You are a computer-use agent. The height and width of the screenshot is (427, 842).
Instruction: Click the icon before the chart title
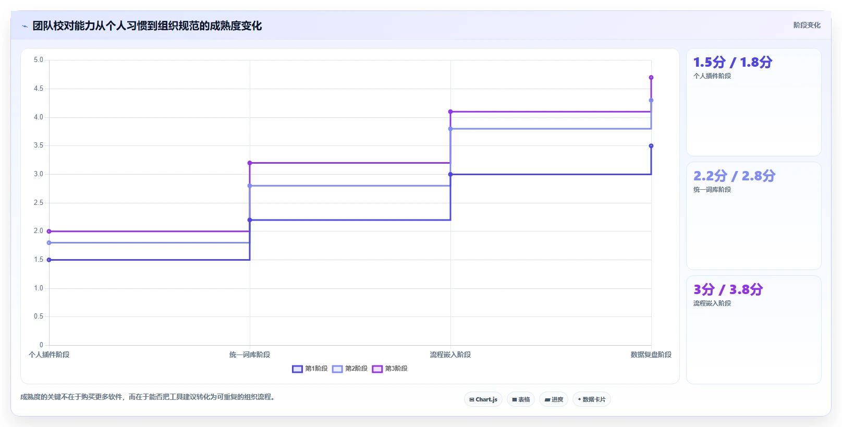point(25,26)
